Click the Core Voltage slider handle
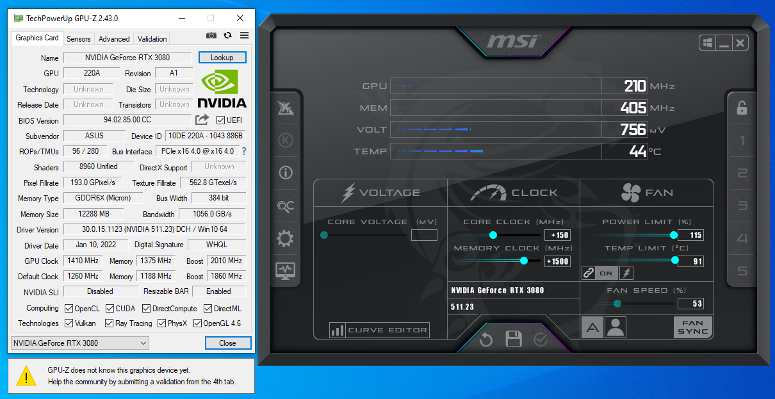Viewport: 775px width, 399px height. (324, 235)
